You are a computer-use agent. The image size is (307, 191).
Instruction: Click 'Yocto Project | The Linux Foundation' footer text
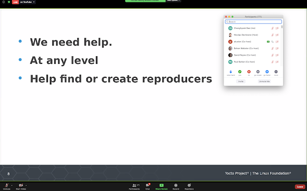pyautogui.click(x=258, y=173)
